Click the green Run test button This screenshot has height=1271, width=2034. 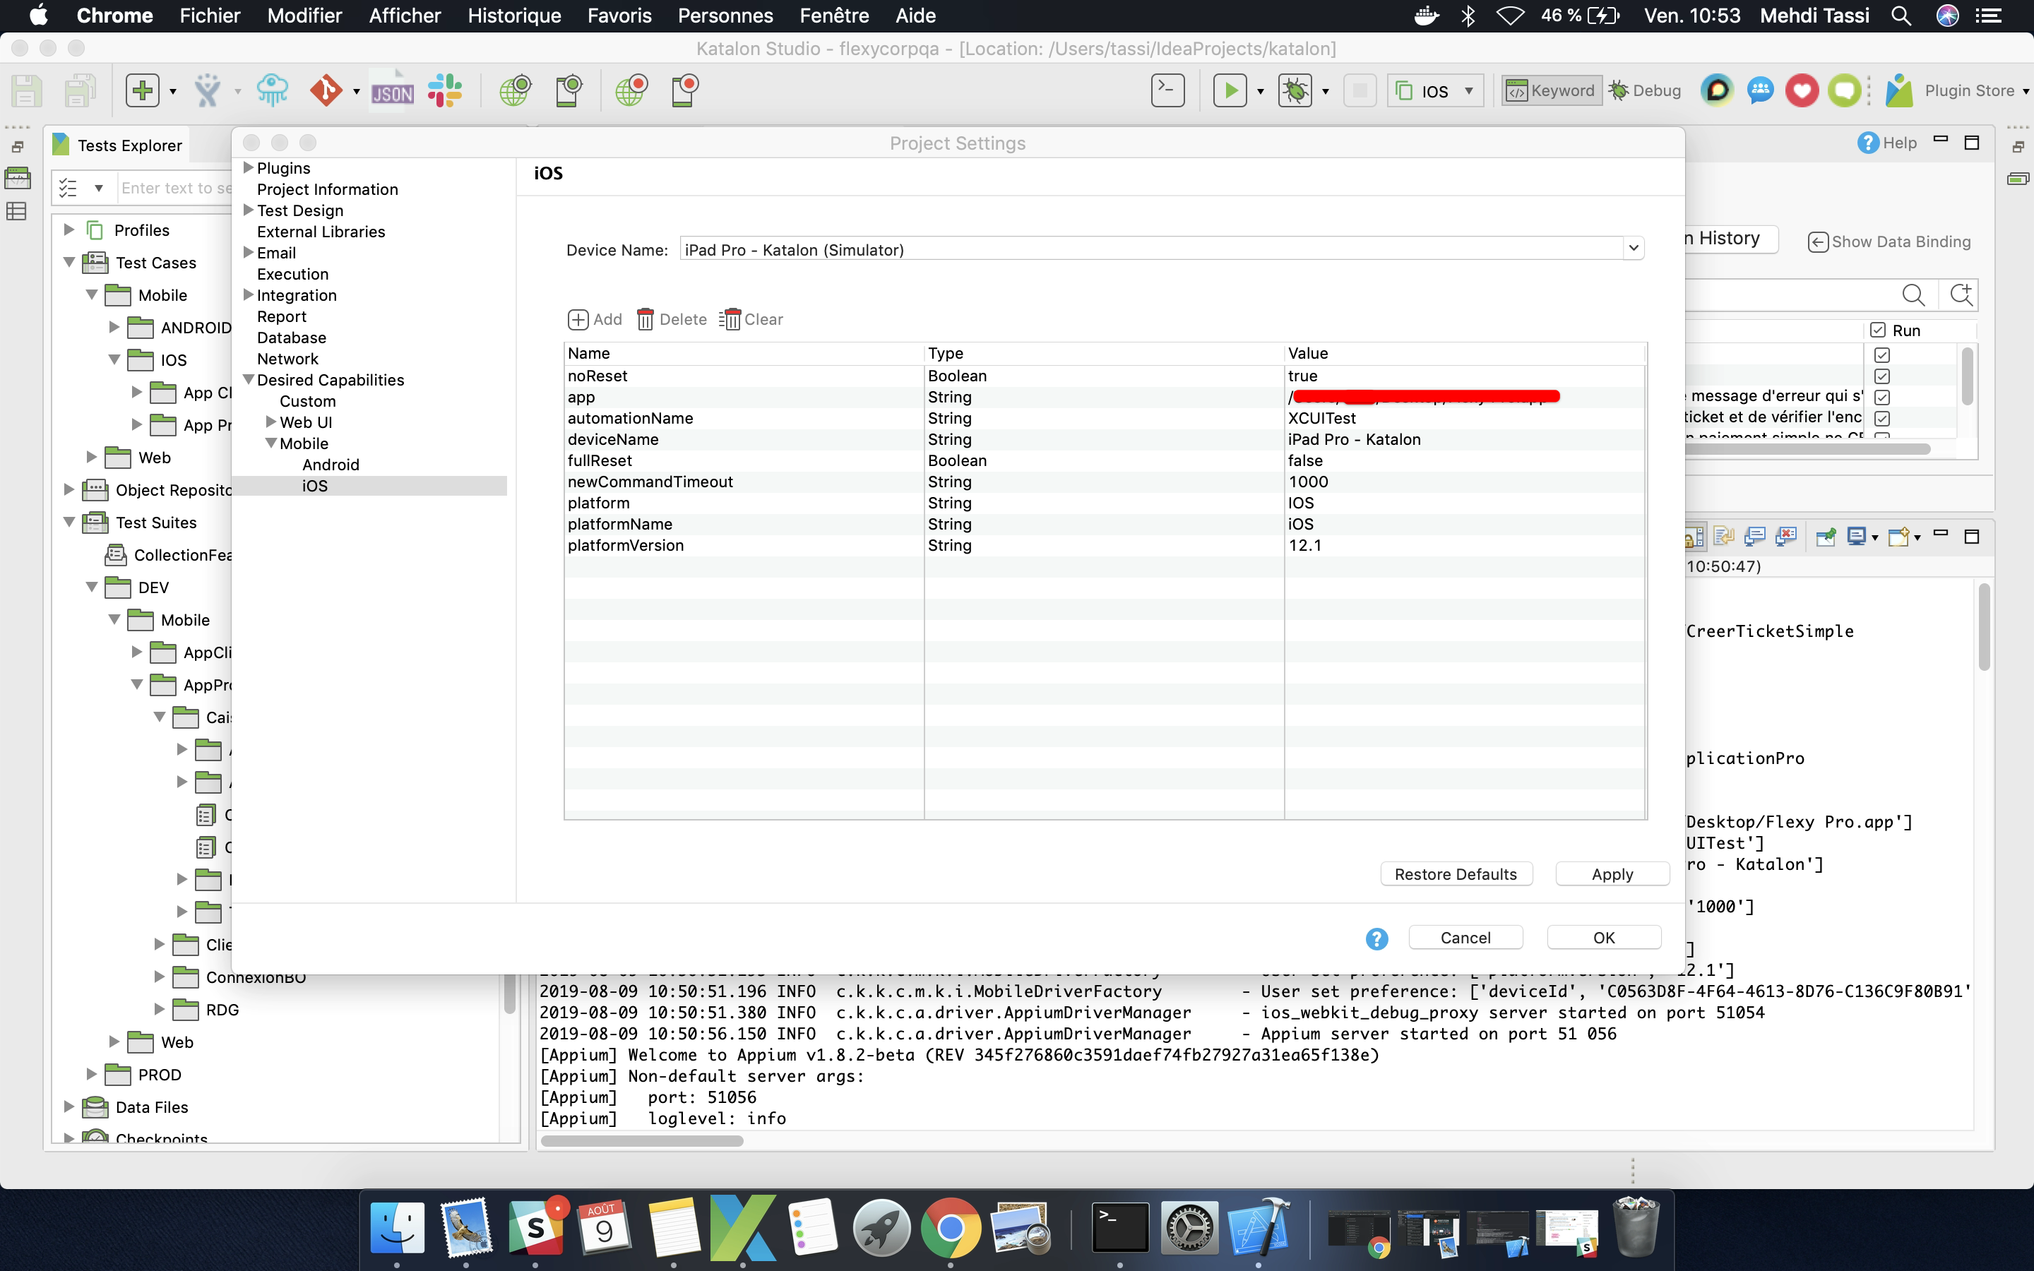pyautogui.click(x=1230, y=90)
